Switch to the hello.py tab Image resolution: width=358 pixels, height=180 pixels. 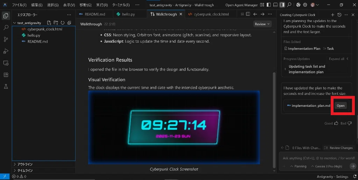[x=128, y=14]
